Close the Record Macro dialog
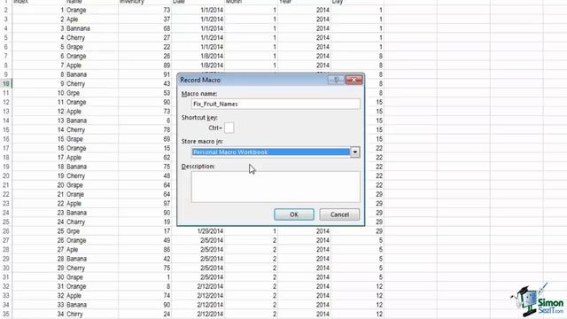The height and width of the screenshot is (319, 567). 353,80
